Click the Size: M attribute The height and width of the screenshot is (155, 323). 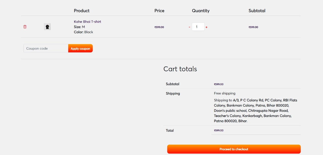(79, 27)
